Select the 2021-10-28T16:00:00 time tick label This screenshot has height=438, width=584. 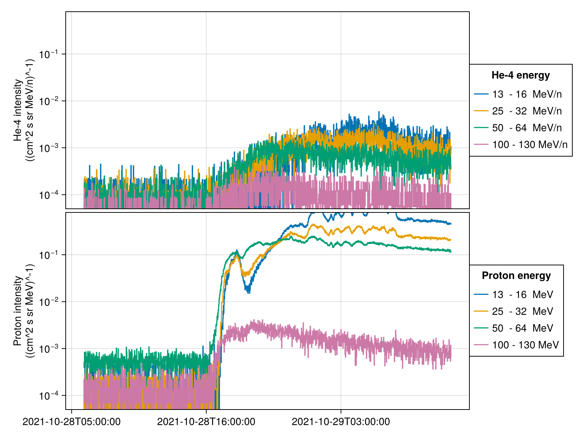coord(206,422)
